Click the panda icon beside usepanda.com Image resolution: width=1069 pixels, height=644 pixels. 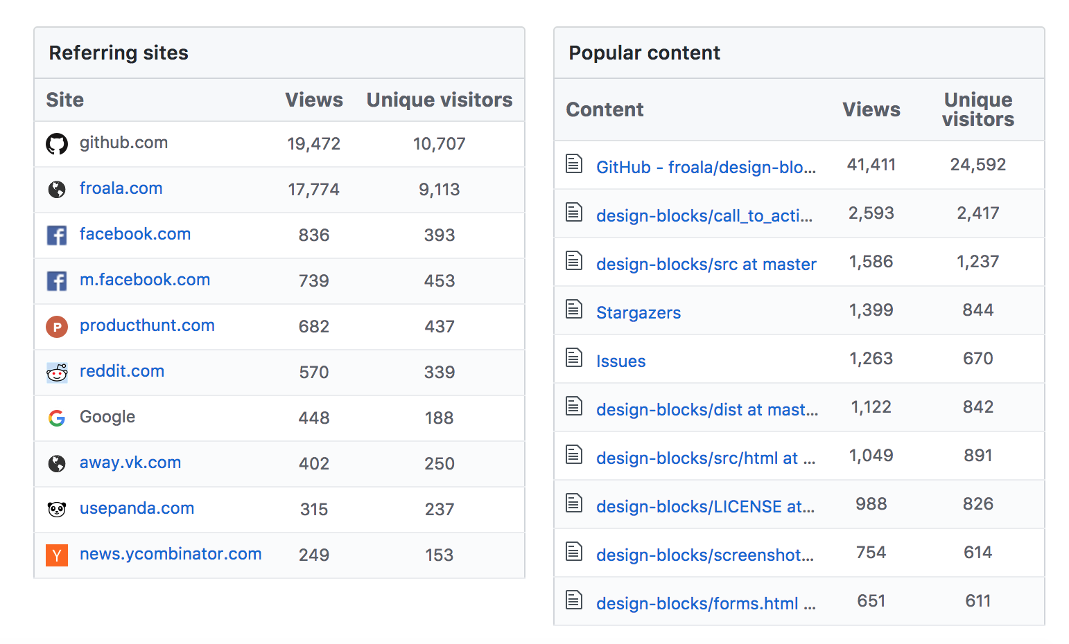tap(56, 510)
